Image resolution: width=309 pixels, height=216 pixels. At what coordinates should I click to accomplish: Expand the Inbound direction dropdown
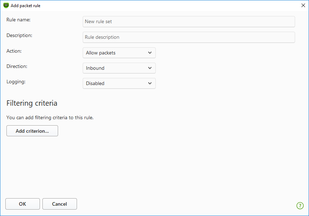point(119,68)
